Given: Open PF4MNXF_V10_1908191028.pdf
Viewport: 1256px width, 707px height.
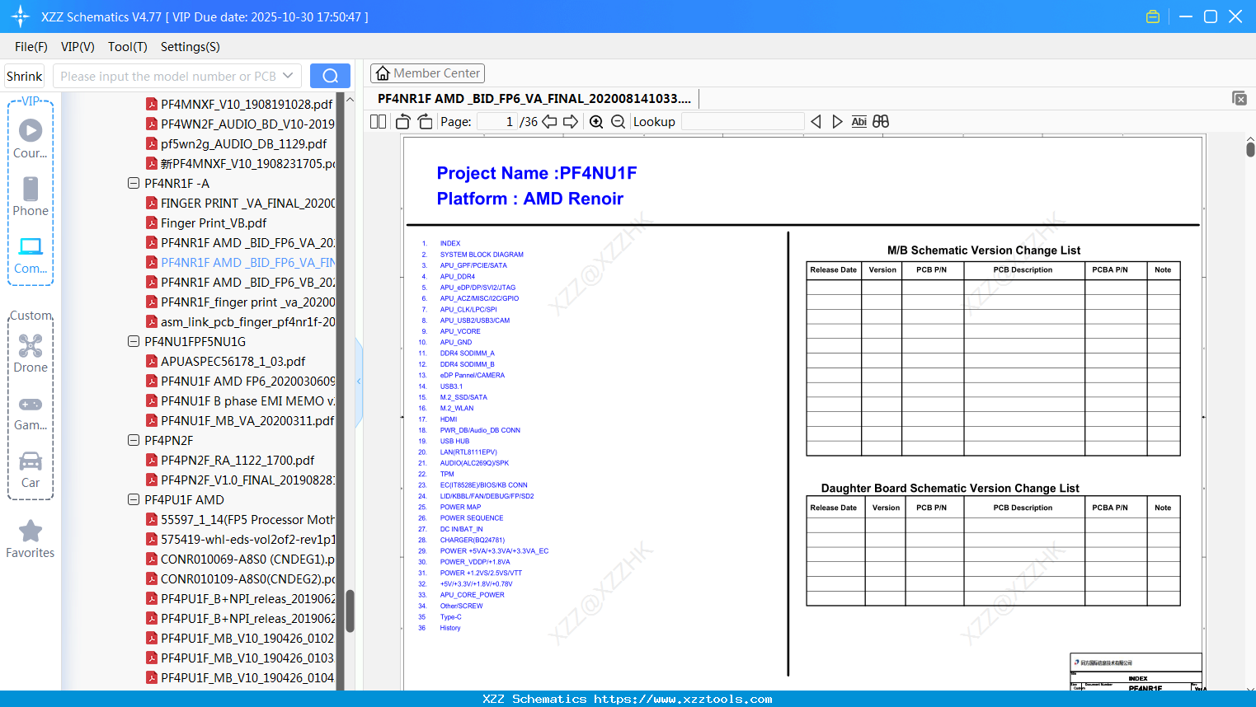Looking at the screenshot, I should [247, 104].
